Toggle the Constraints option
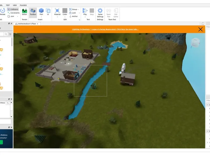The height and width of the screenshot is (157, 210). [14, 13]
